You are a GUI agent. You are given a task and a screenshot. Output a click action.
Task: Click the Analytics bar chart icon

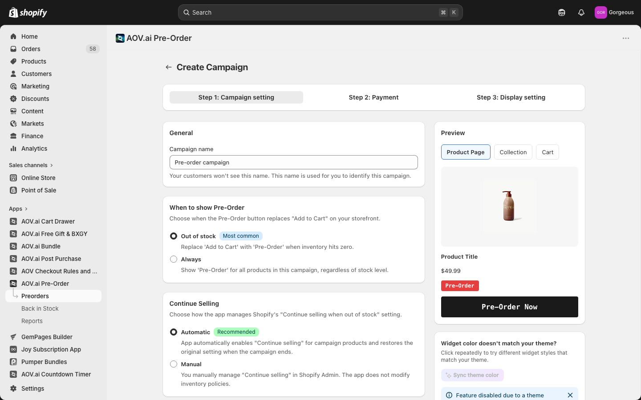13,148
